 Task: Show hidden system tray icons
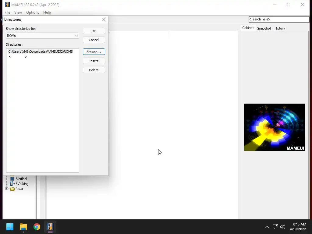[267, 227]
